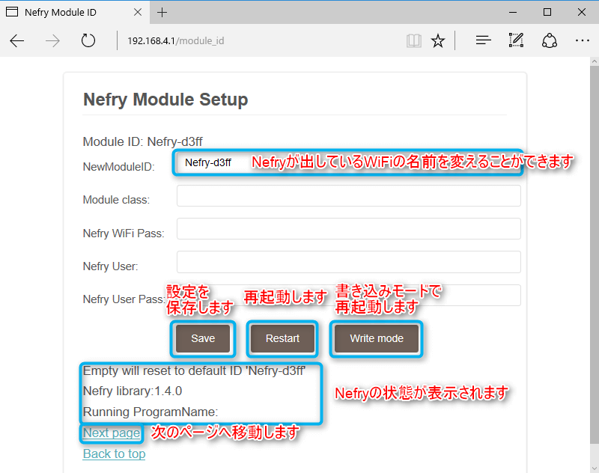Click the browser forward arrow
Viewport: 599px width, 473px height.
pos(52,40)
